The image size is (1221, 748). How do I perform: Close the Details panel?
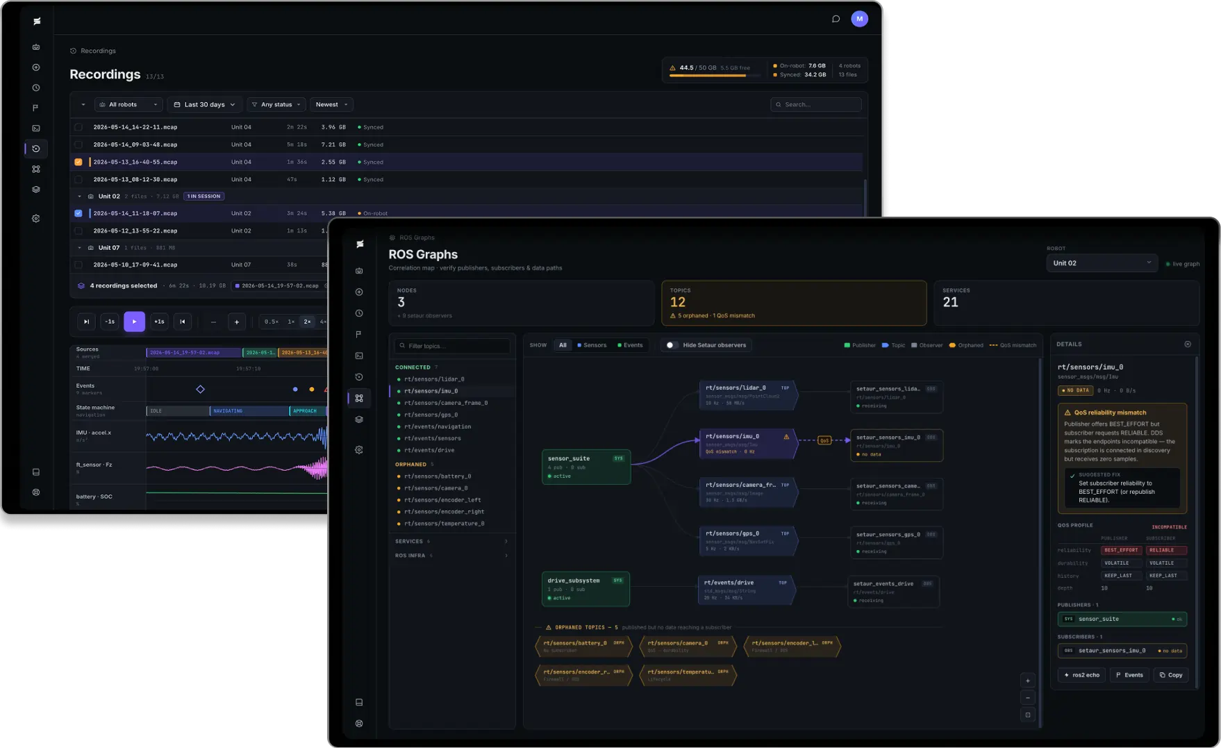tap(1188, 344)
